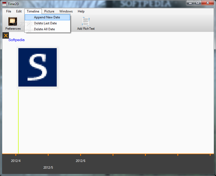
Task: Select the blue S picture thumbnail
Action: [x=38, y=67]
